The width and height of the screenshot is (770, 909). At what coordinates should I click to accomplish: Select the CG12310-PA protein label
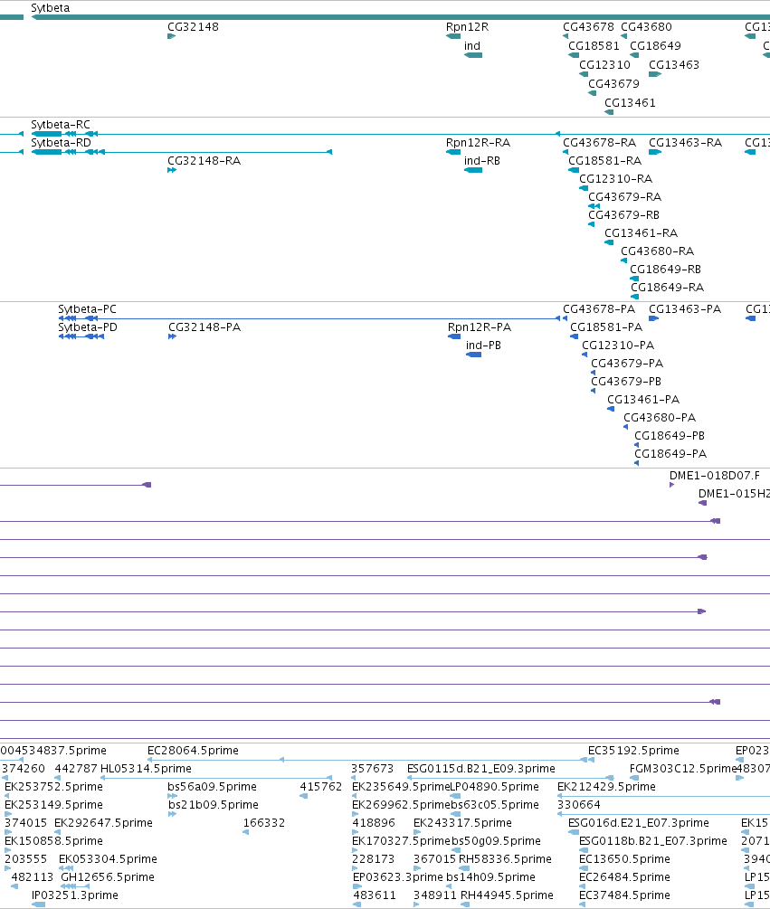tap(618, 345)
